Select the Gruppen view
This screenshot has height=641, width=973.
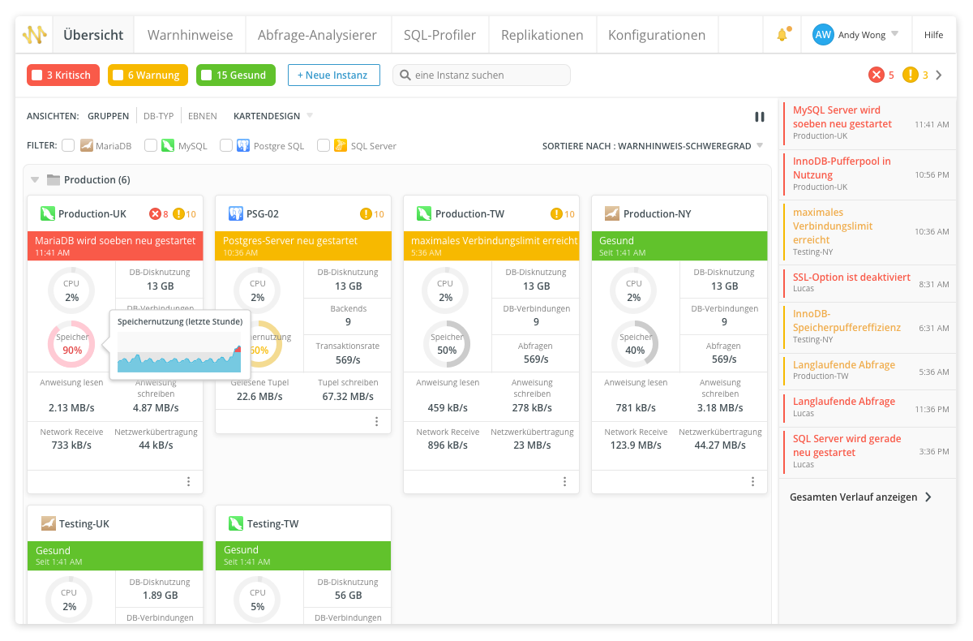[109, 116]
